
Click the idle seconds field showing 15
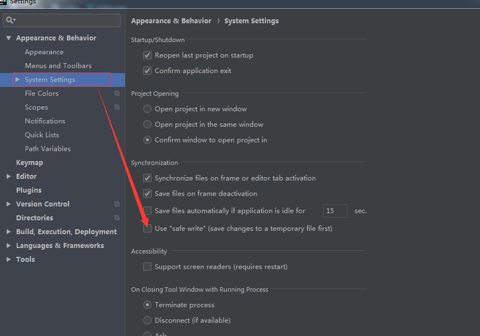[x=335, y=211]
